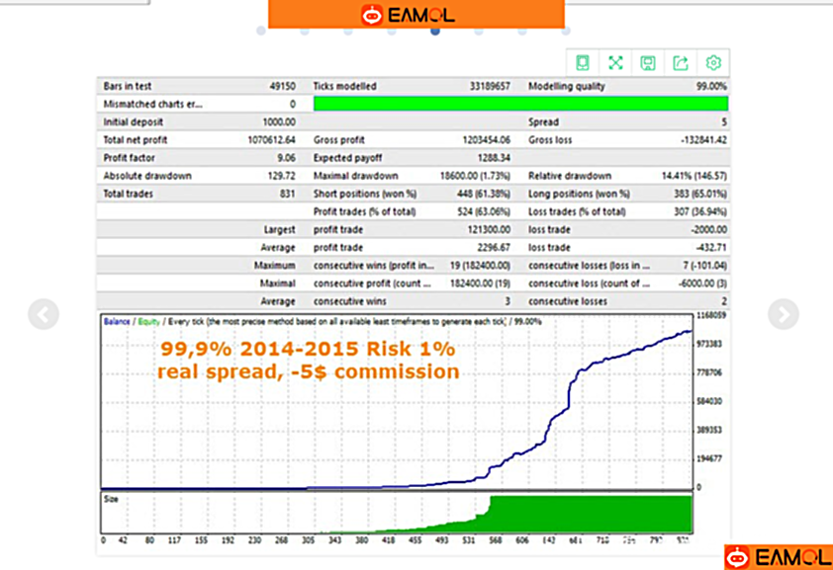Click the EAMOL watermark logo at bottom right
Viewport: 833px width, 570px height.
coord(778,557)
